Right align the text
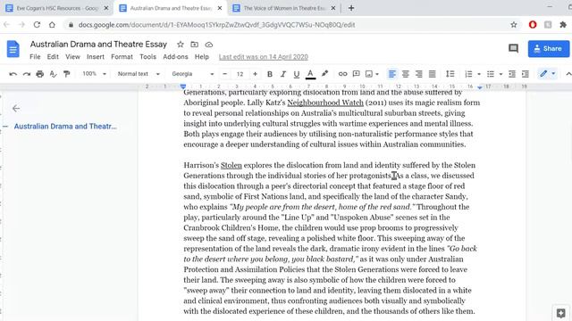Screen dimensions: 572x321 tap(419, 74)
